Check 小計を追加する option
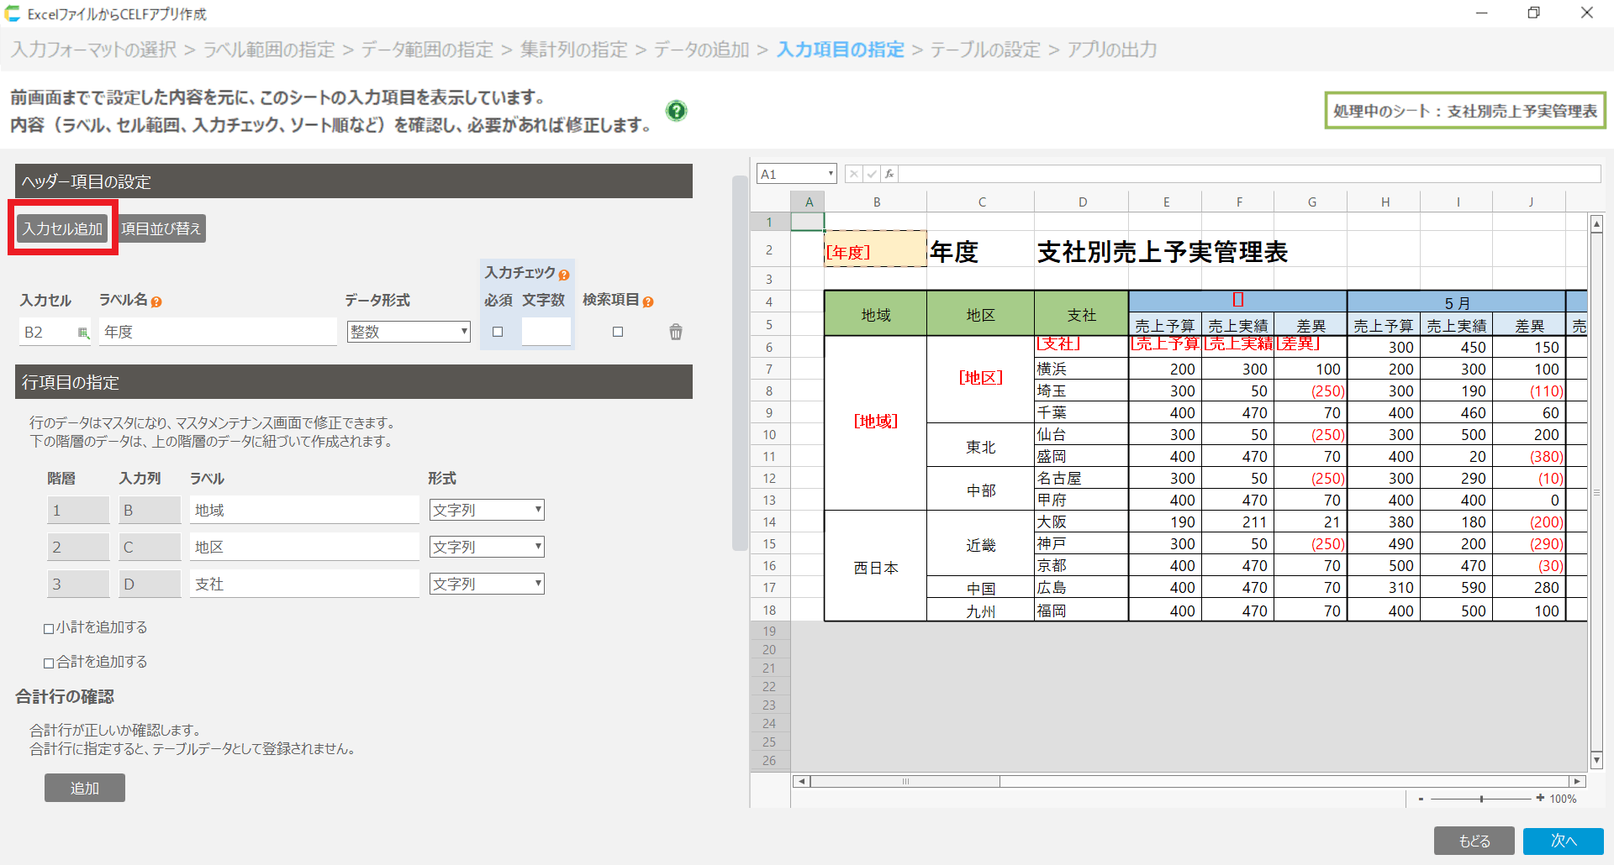 [49, 628]
